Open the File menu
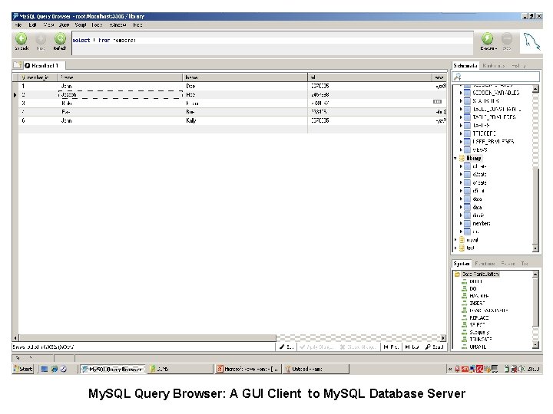The width and height of the screenshot is (553, 414). pos(18,25)
